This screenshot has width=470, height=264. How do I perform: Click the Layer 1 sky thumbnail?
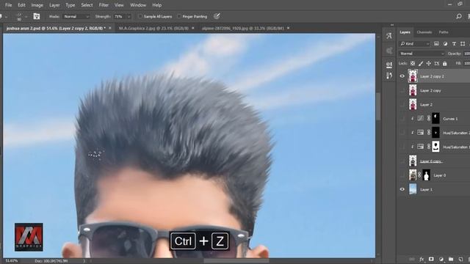click(413, 189)
